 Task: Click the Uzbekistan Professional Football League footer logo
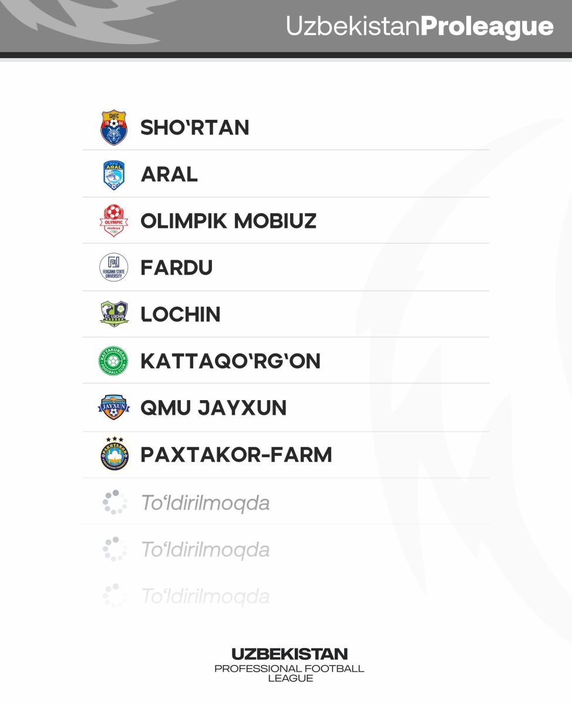[289, 664]
